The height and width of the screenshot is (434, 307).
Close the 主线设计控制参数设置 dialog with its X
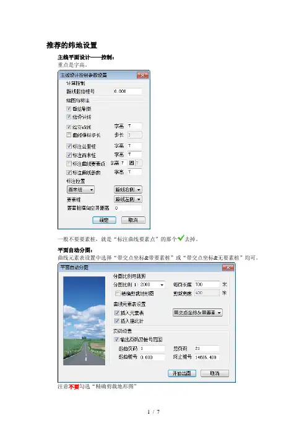pyautogui.click(x=142, y=75)
